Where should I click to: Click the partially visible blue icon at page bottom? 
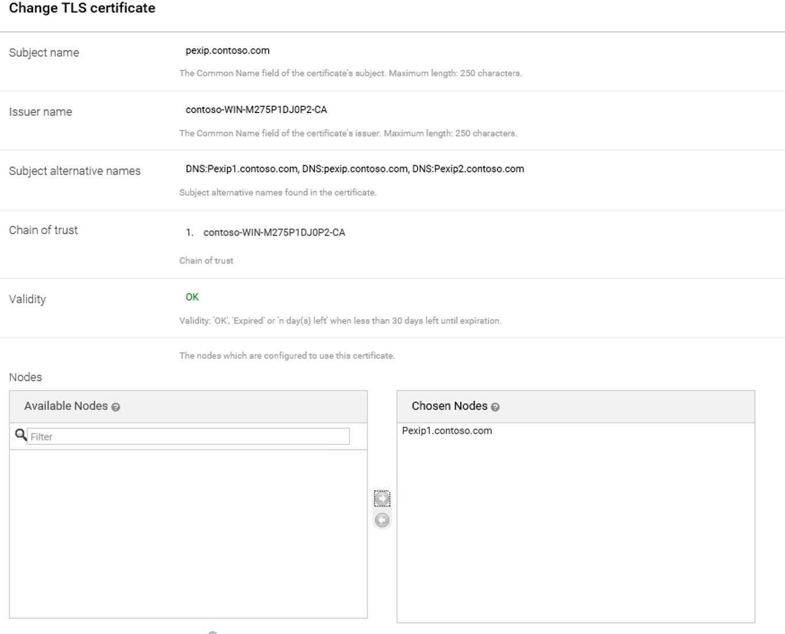tap(212, 632)
